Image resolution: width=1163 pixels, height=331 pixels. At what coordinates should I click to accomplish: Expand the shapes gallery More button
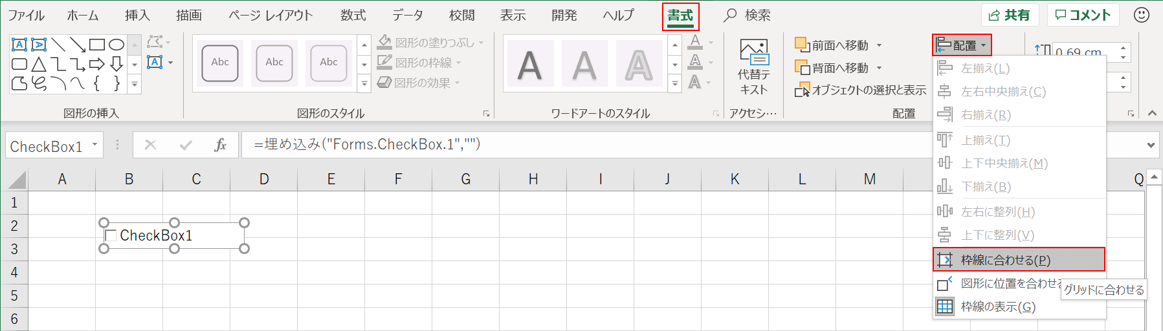tap(135, 84)
